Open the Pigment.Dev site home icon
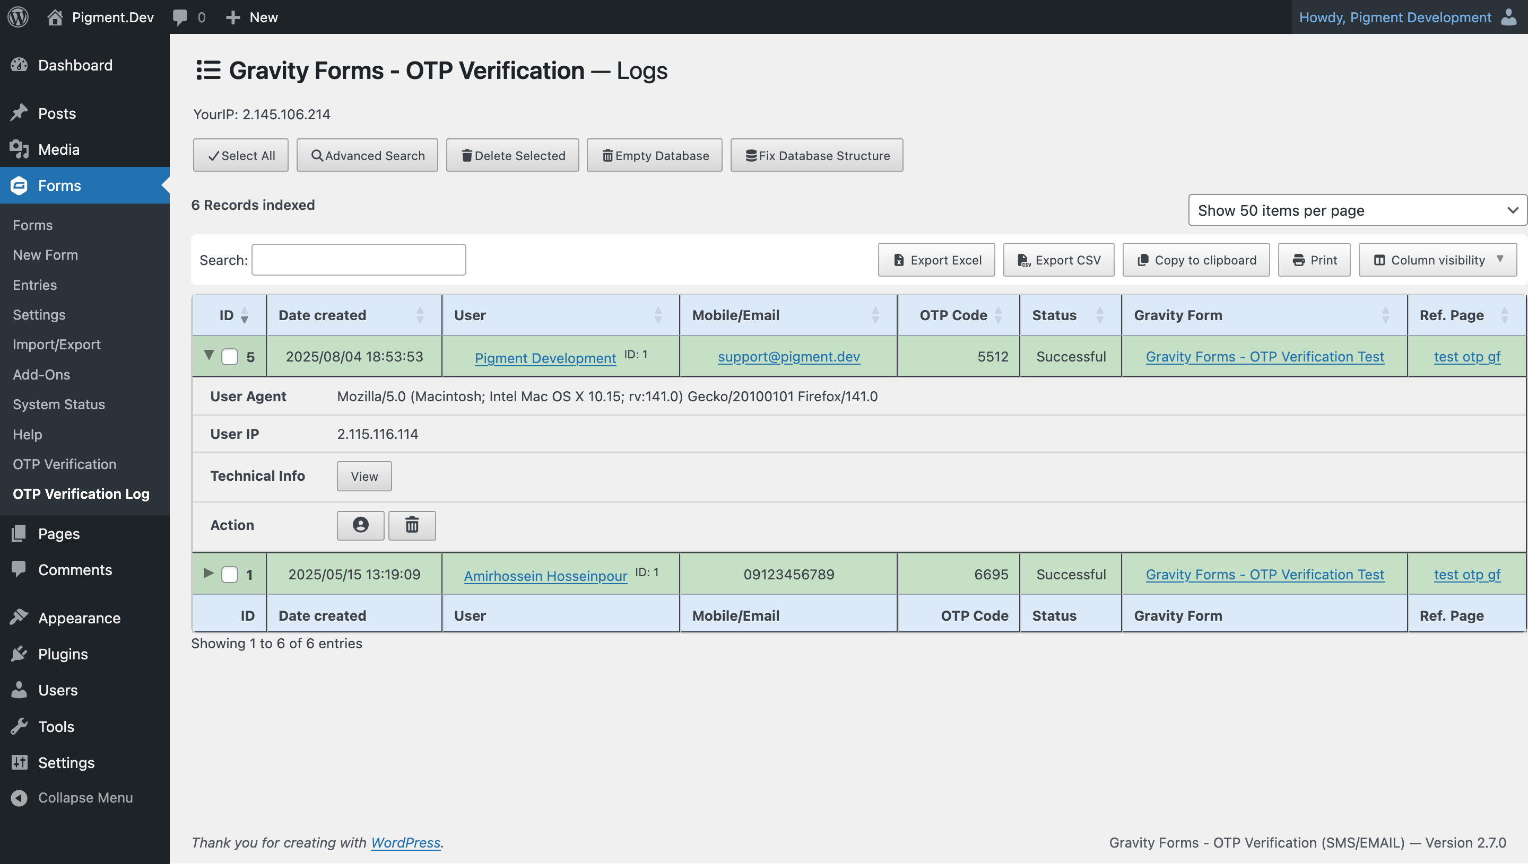This screenshot has width=1528, height=864. pyautogui.click(x=55, y=16)
